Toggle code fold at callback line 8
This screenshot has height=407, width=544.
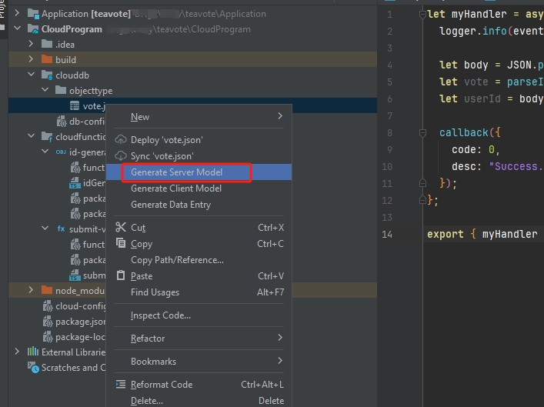point(422,133)
